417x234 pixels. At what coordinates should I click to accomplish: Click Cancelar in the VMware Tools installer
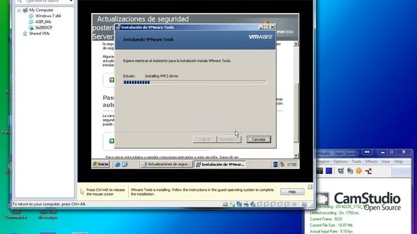pos(259,139)
